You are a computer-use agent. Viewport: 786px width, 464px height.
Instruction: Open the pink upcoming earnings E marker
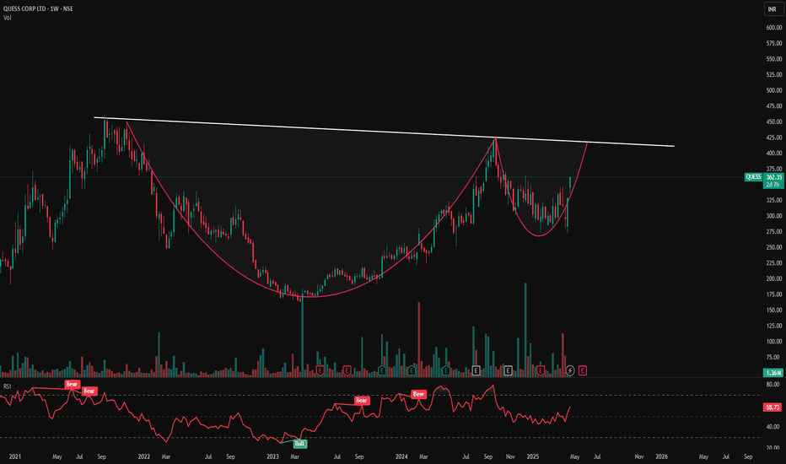(x=583, y=370)
